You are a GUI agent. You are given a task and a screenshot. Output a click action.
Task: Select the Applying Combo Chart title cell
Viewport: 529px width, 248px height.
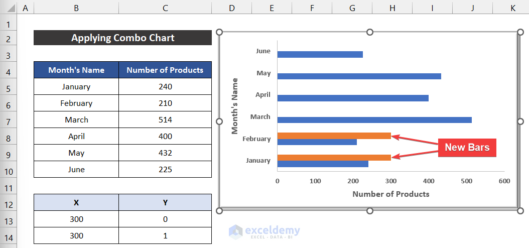coord(122,38)
